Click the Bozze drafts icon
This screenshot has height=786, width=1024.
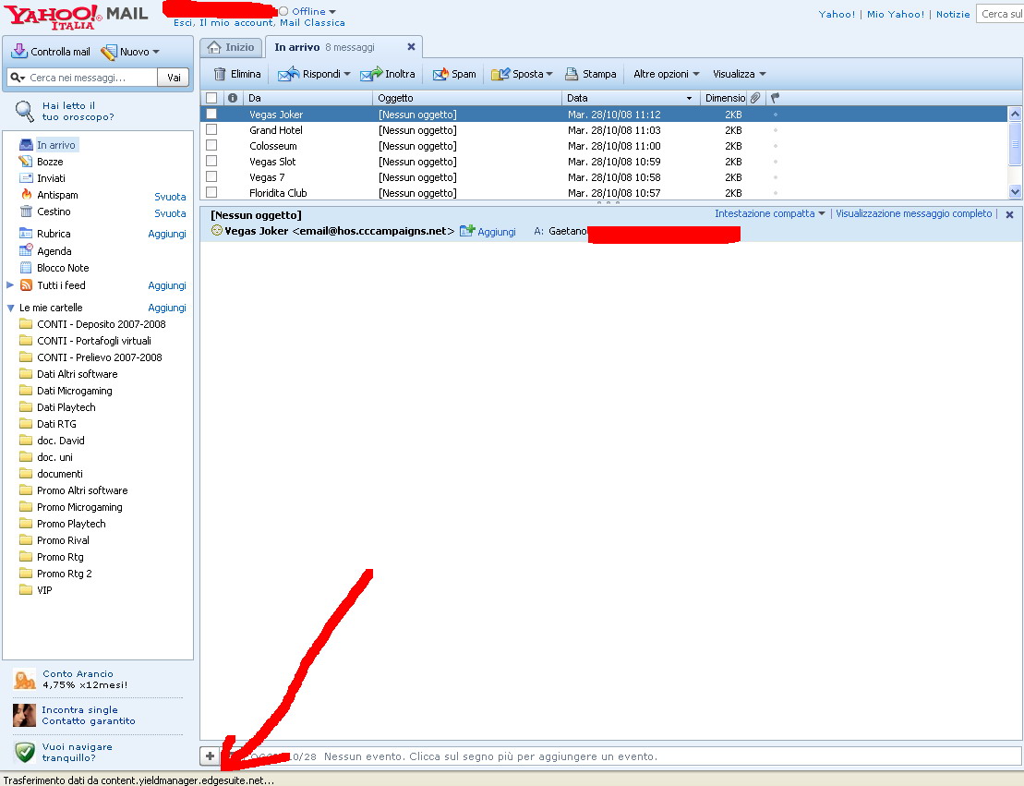[x=26, y=162]
